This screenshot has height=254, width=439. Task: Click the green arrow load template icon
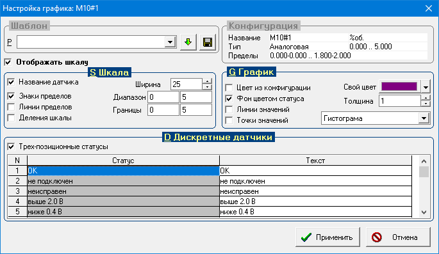click(188, 42)
